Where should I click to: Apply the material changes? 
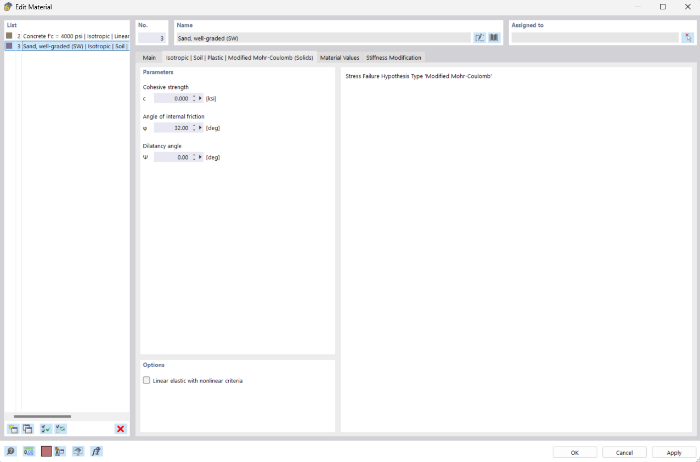674,452
